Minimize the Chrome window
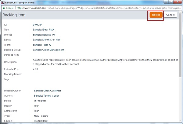183x124 pixels. 166,2
